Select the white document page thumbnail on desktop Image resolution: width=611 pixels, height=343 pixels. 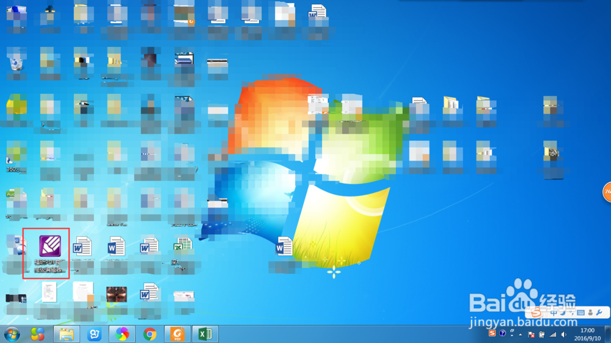[x=49, y=292]
